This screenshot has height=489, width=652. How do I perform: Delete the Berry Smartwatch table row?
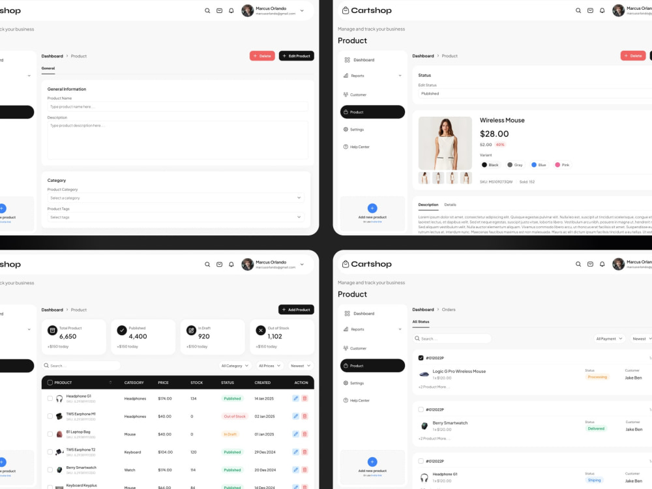click(304, 470)
